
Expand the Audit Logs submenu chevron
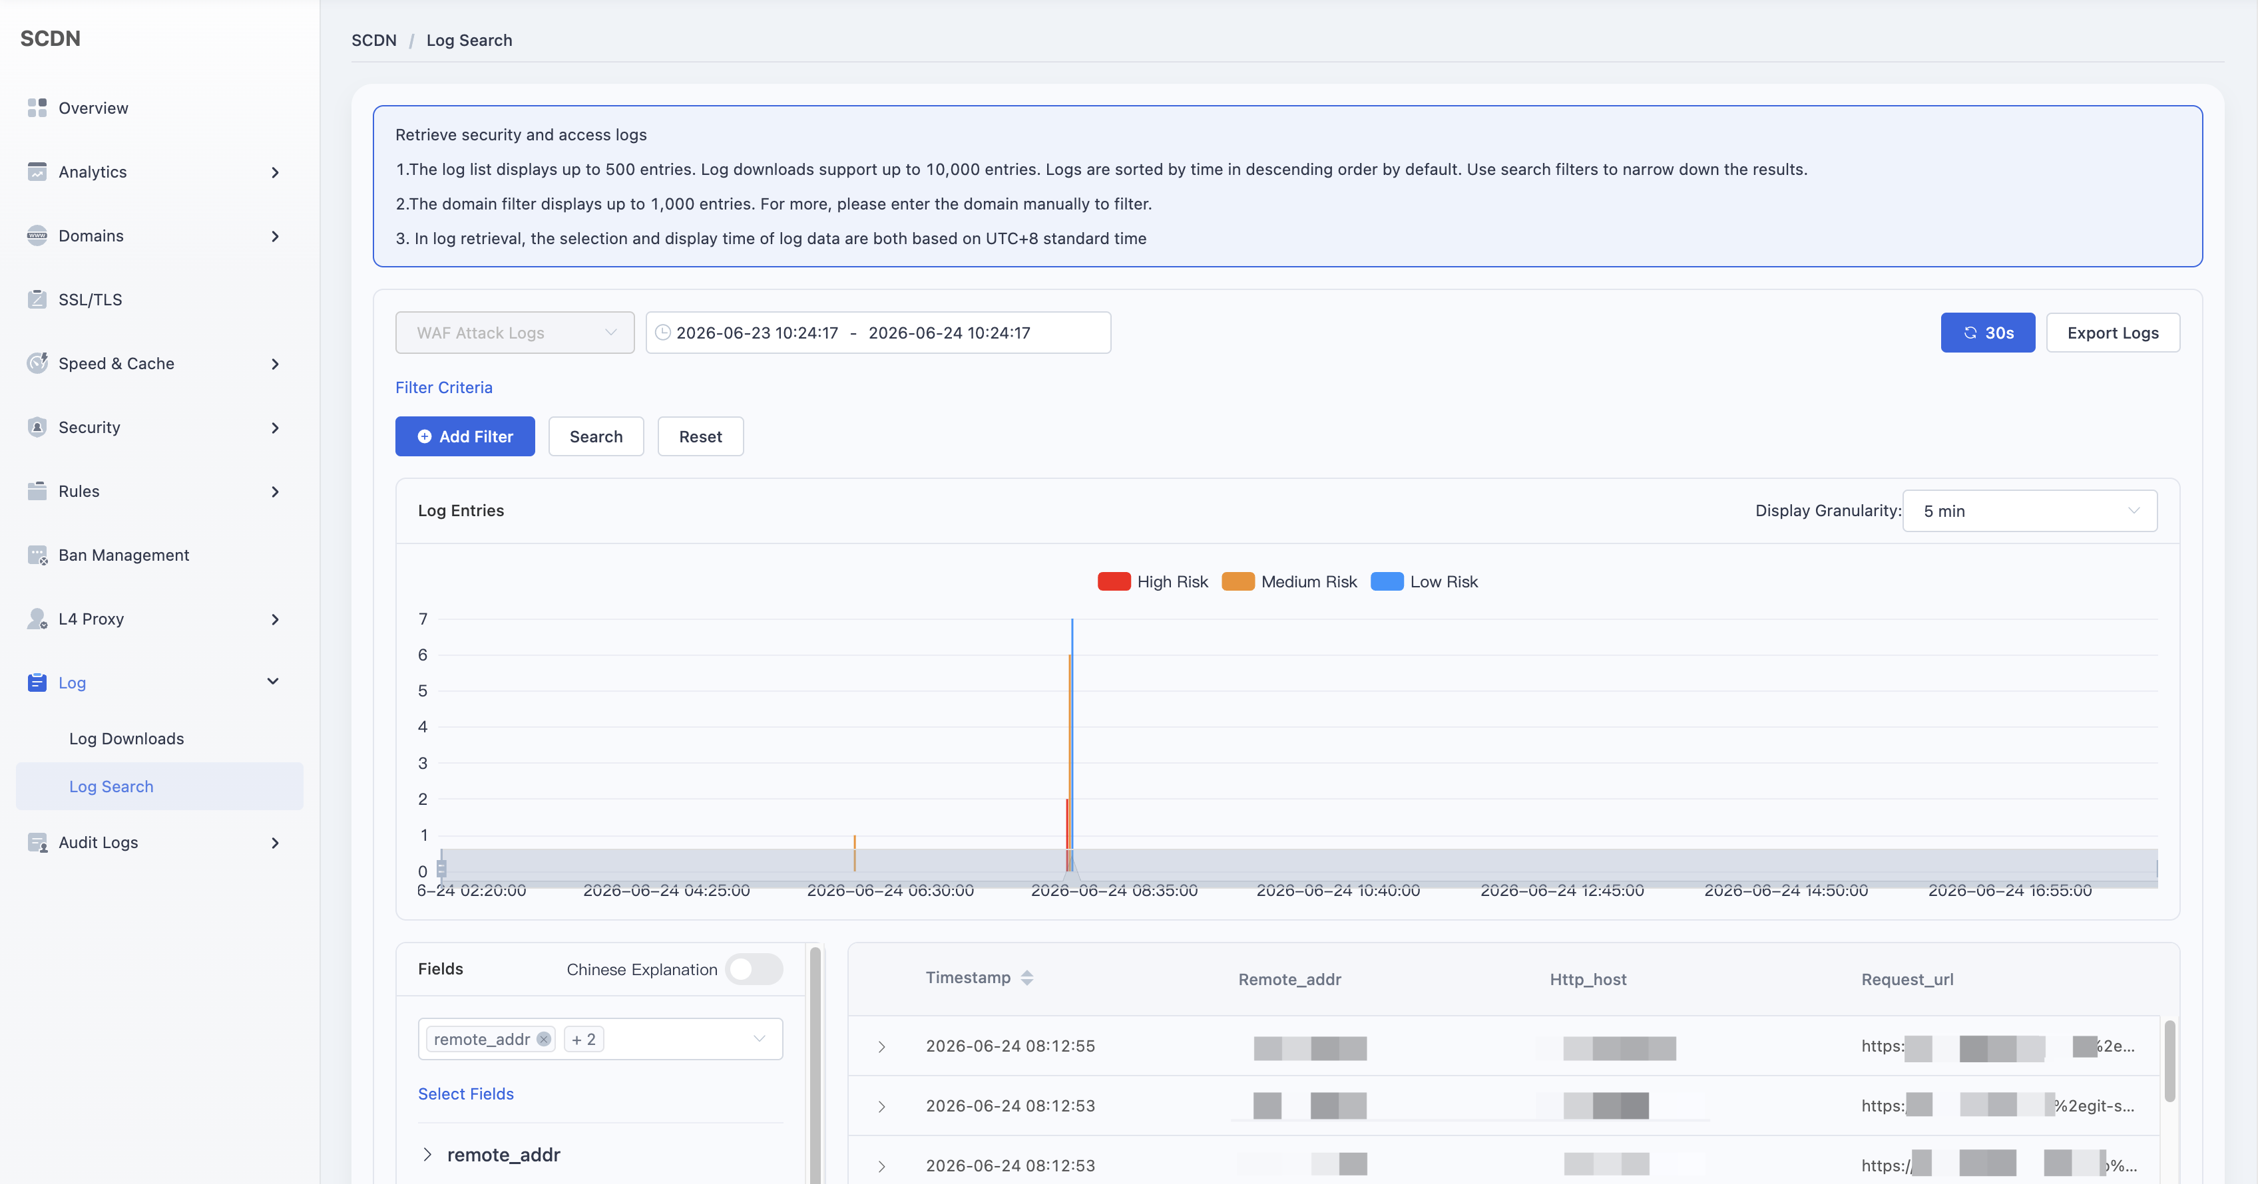275,843
